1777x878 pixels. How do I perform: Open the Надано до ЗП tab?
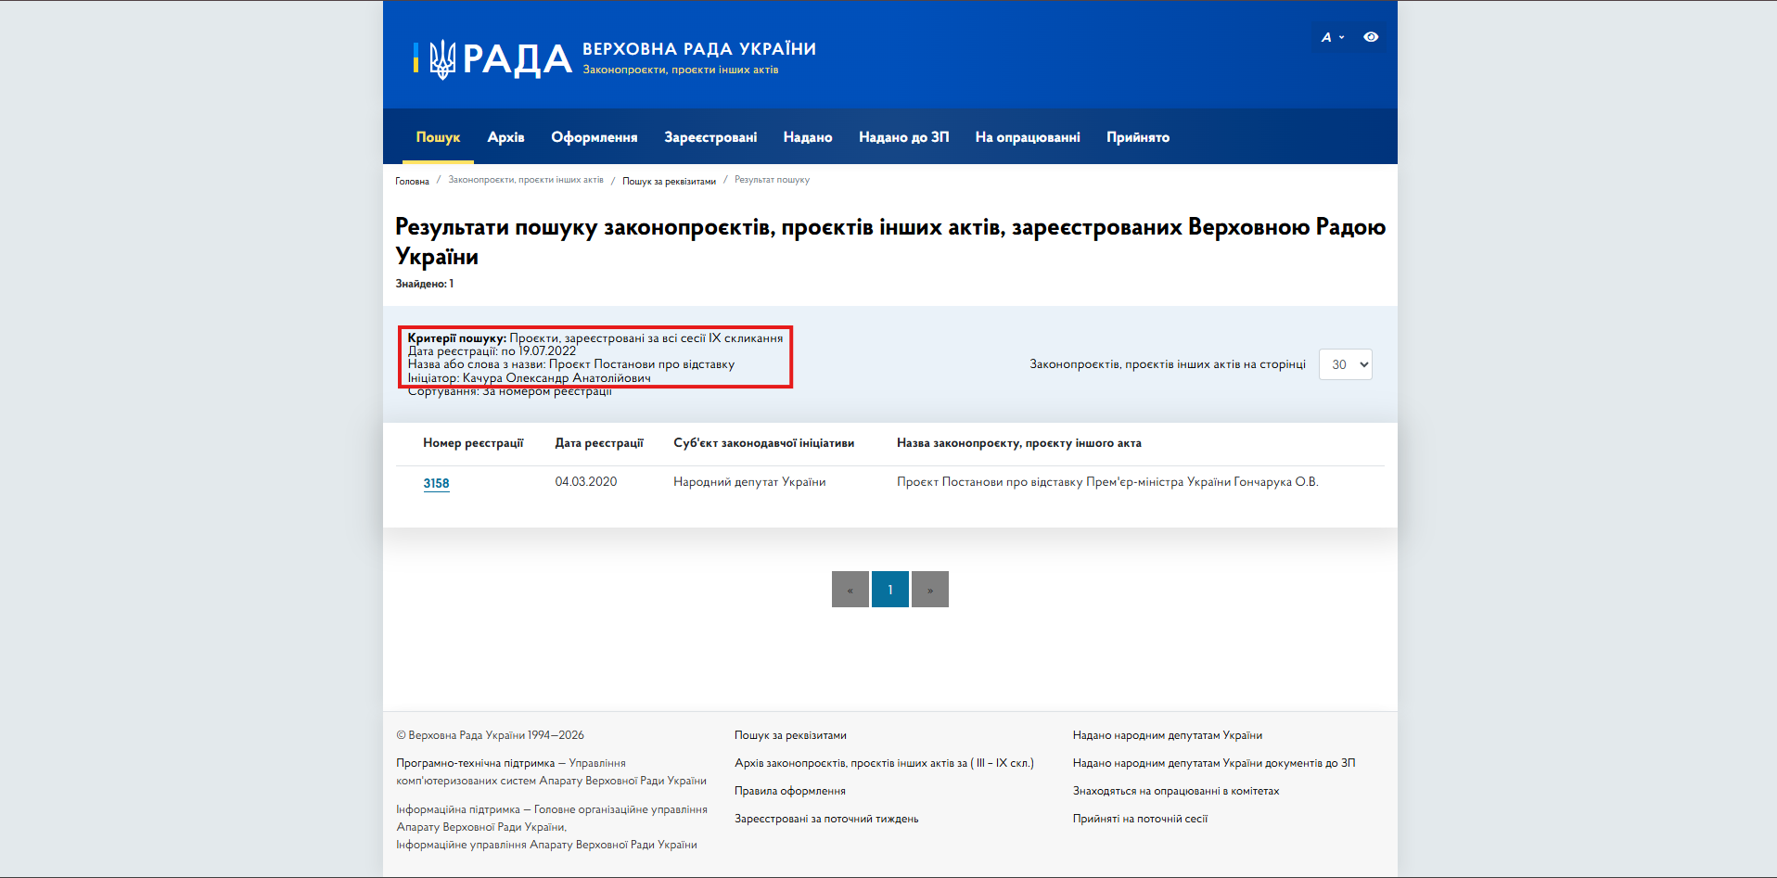904,137
